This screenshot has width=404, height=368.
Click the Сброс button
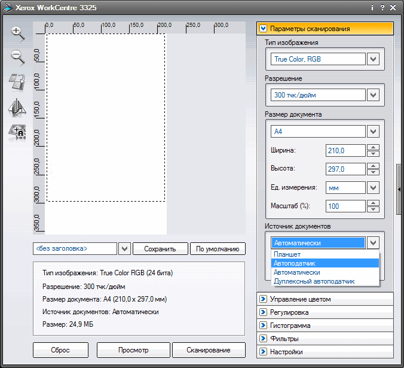pyautogui.click(x=60, y=350)
